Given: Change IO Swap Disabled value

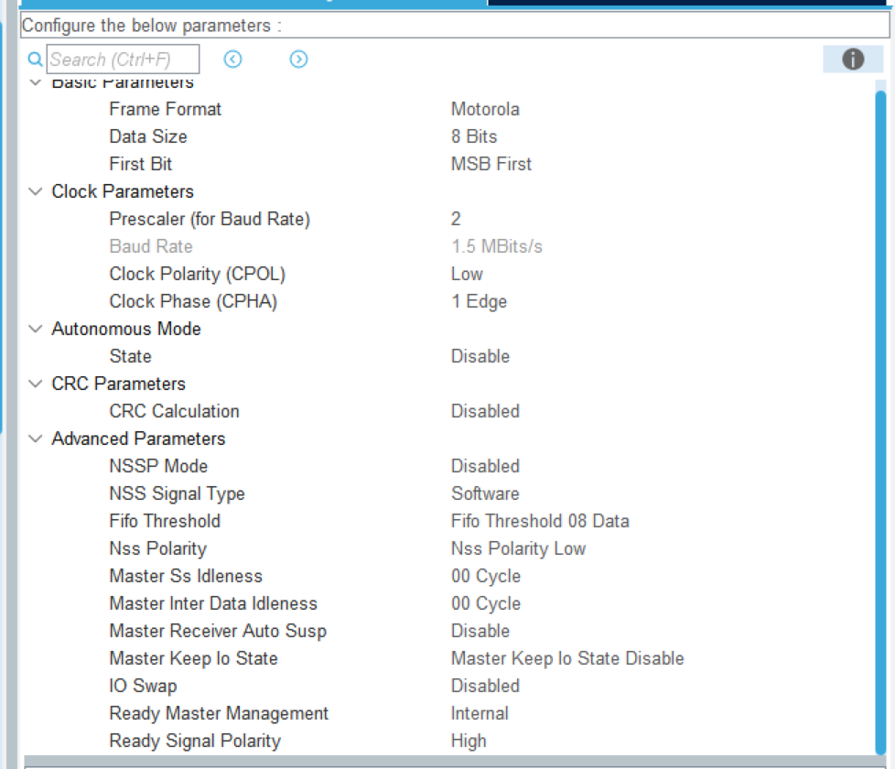Looking at the screenshot, I should [x=485, y=686].
